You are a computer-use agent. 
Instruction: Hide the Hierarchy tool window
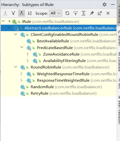[x=113, y=4]
